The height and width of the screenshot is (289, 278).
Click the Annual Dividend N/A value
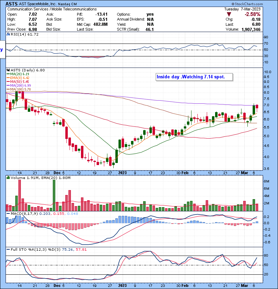pyautogui.click(x=150, y=19)
